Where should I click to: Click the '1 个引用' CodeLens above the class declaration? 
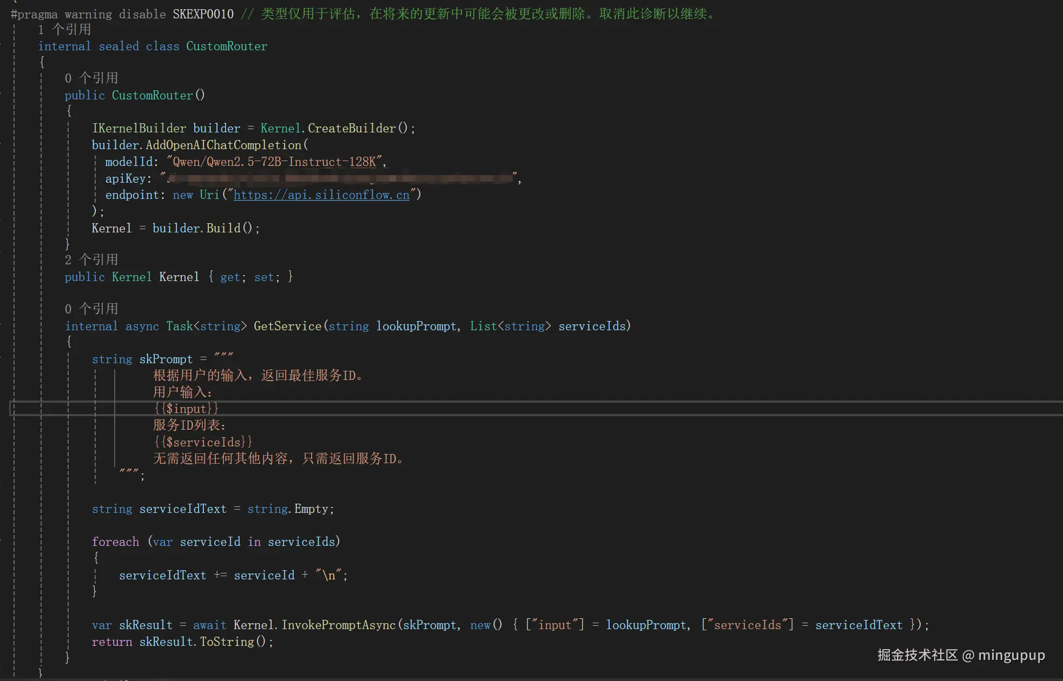coord(64,30)
